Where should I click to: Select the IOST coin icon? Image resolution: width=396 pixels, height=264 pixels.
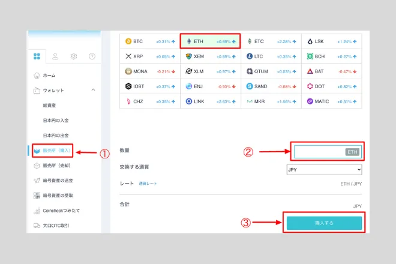point(128,86)
